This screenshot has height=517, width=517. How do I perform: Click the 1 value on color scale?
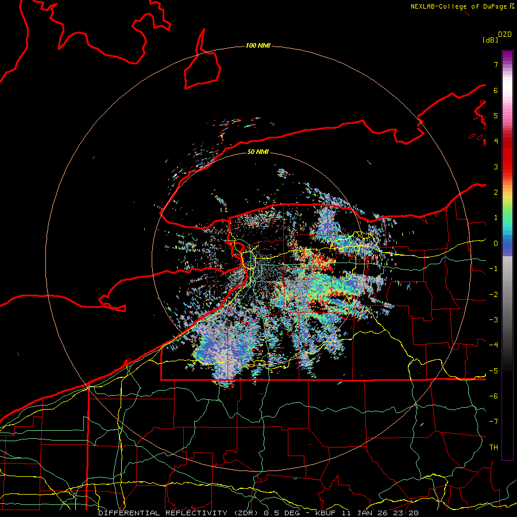(496, 218)
